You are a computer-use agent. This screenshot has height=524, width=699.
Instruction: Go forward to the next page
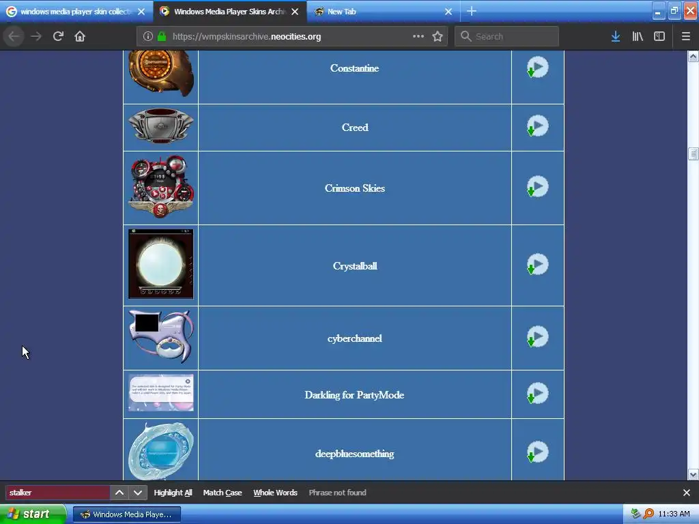pos(36,37)
